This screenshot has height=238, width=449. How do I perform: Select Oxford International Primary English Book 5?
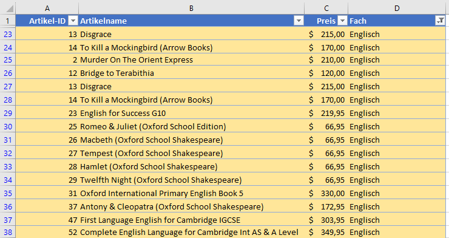(x=191, y=193)
